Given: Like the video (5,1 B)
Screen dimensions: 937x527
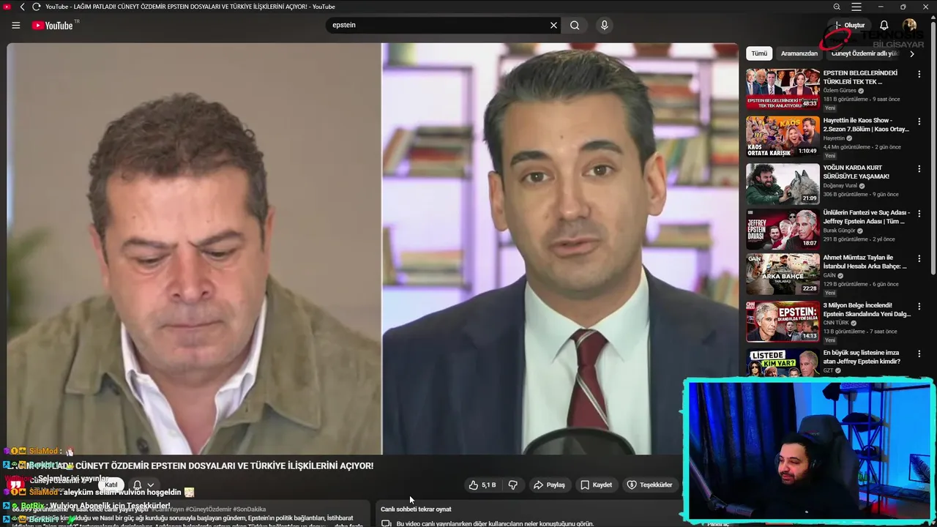Looking at the screenshot, I should 483,485.
